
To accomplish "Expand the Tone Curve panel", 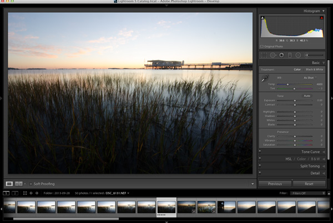I will click(x=310, y=152).
